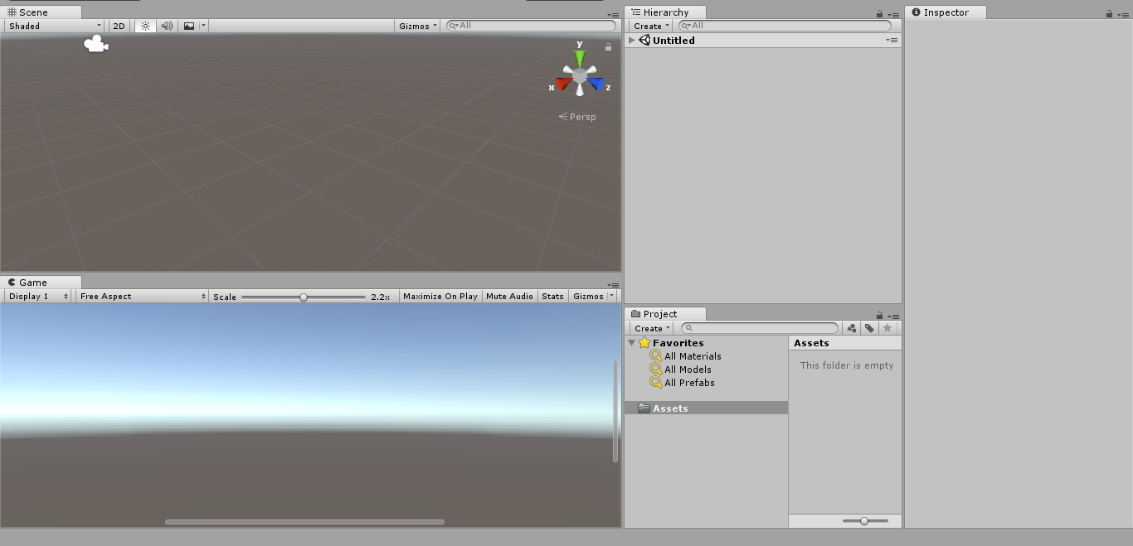Image resolution: width=1133 pixels, height=546 pixels.
Task: Toggle Scene effects image icon
Action: 189,26
